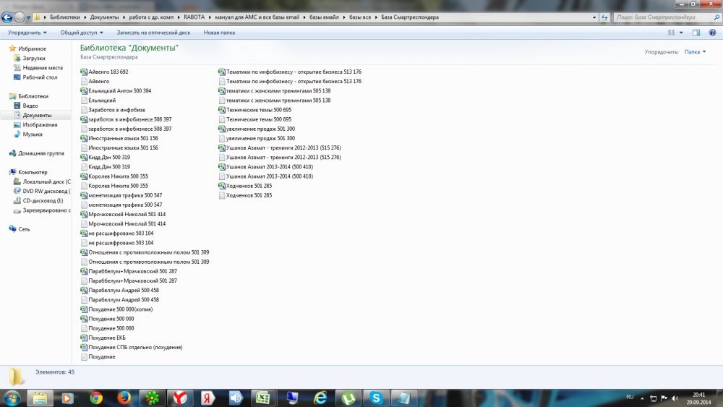Screen dimensions: 723x407
Task: Open the Общий доступ dropdown menu
Action: [82, 33]
